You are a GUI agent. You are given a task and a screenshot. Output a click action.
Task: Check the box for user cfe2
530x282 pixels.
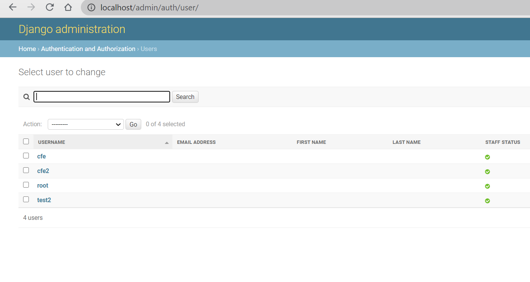pyautogui.click(x=26, y=170)
